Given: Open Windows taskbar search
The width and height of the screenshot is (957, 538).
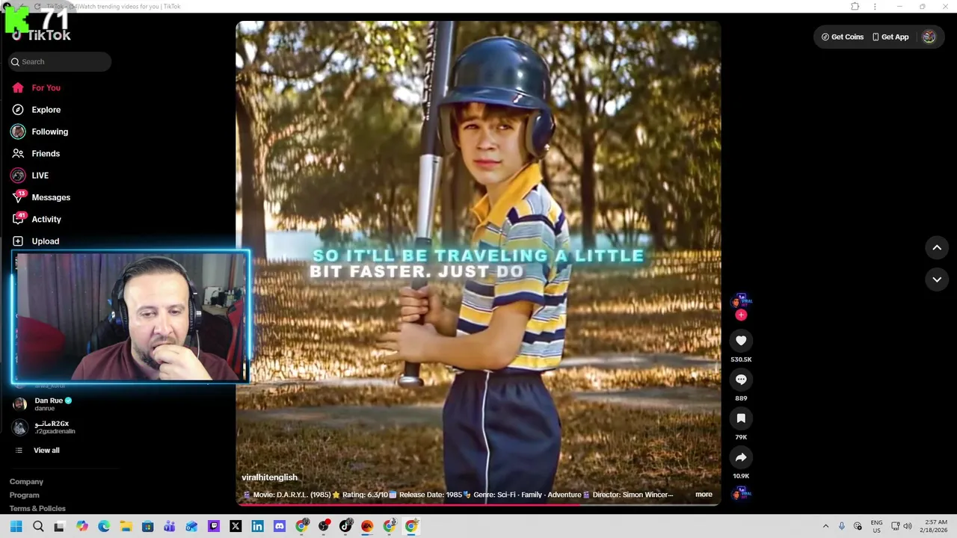Looking at the screenshot, I should coord(38,527).
